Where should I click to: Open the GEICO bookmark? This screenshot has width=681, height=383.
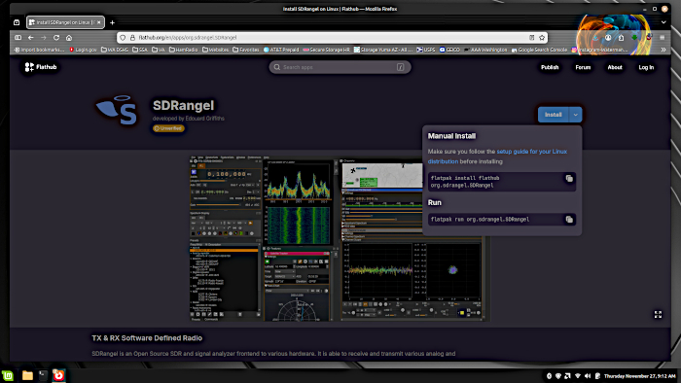click(449, 50)
